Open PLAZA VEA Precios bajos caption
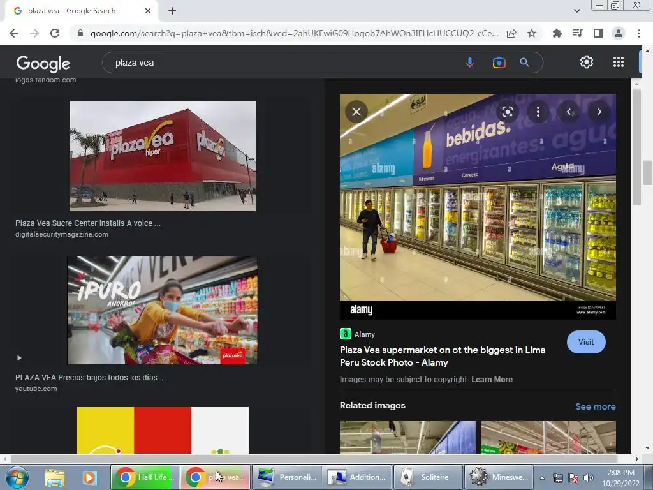The height and width of the screenshot is (490, 653). (91, 378)
